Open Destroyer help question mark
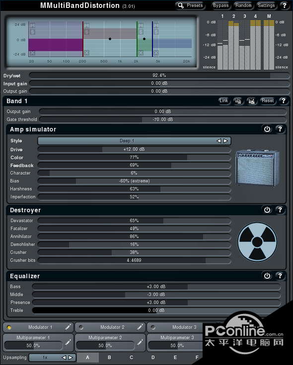This screenshot has width=293, height=365. (x=280, y=210)
